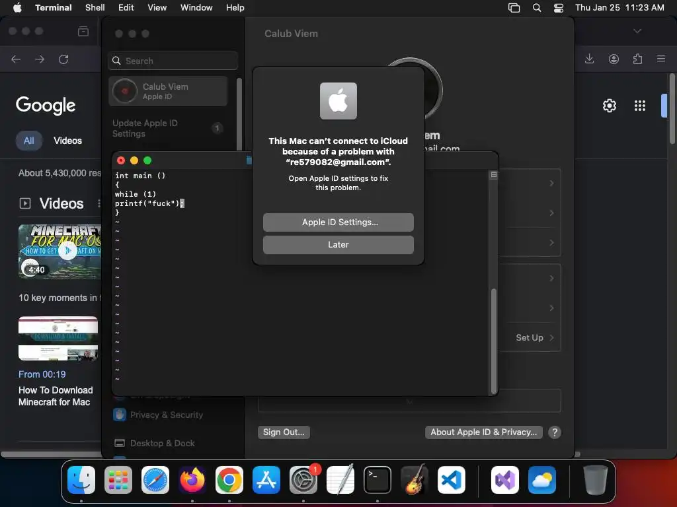Select the Videos tab in Google results
The height and width of the screenshot is (507, 677).
point(68,141)
